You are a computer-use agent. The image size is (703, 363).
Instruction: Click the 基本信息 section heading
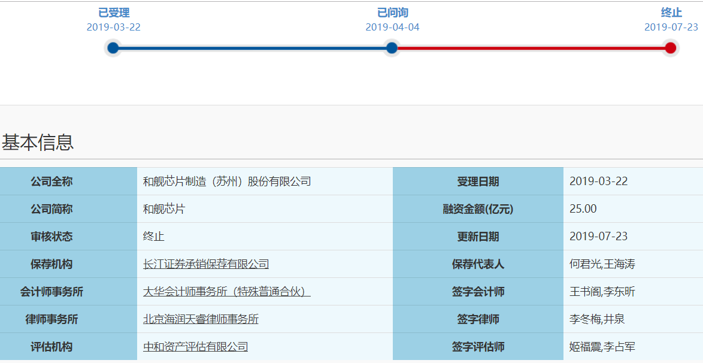[x=38, y=142]
